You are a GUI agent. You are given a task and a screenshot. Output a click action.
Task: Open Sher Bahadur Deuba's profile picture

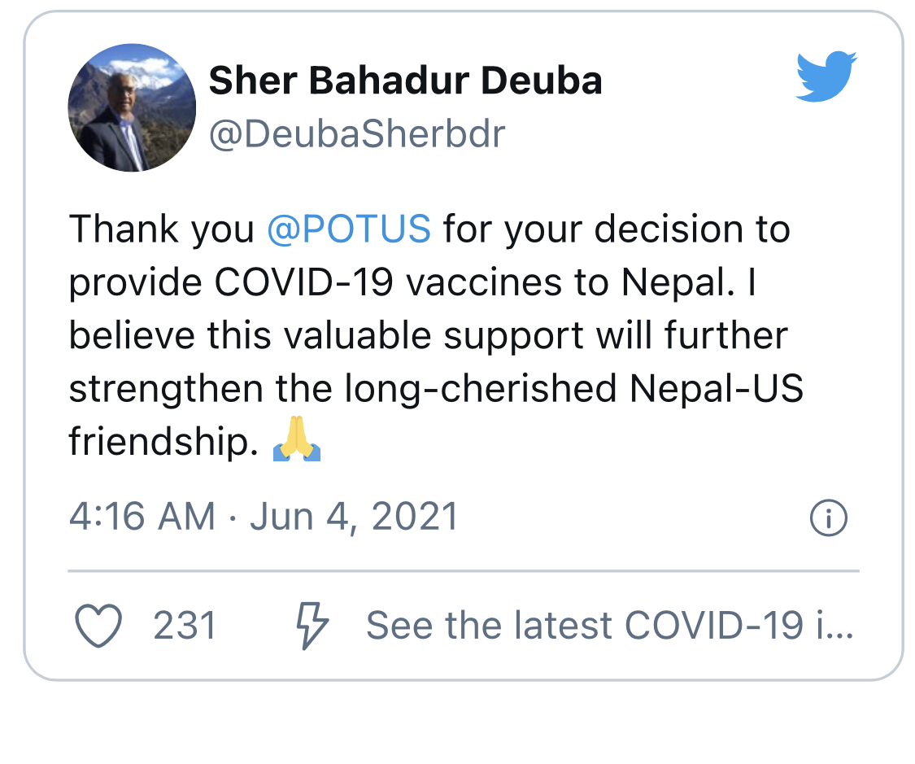click(x=132, y=107)
